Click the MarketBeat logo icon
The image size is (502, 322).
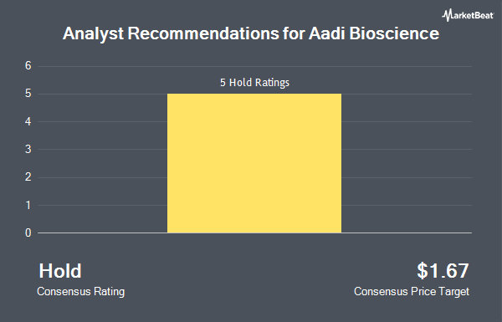coord(468,15)
